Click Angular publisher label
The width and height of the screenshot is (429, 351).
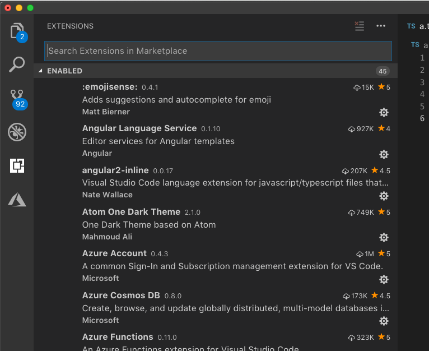97,153
